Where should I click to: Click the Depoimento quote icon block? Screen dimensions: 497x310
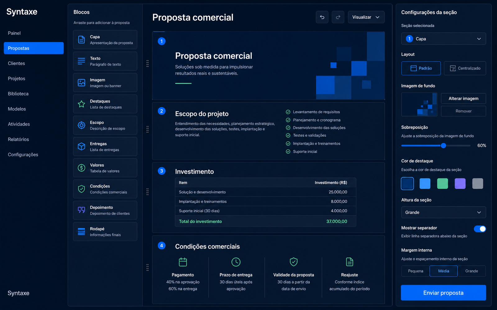[105, 210]
